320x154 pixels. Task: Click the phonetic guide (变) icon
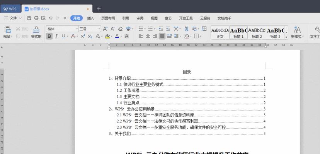click(x=128, y=29)
